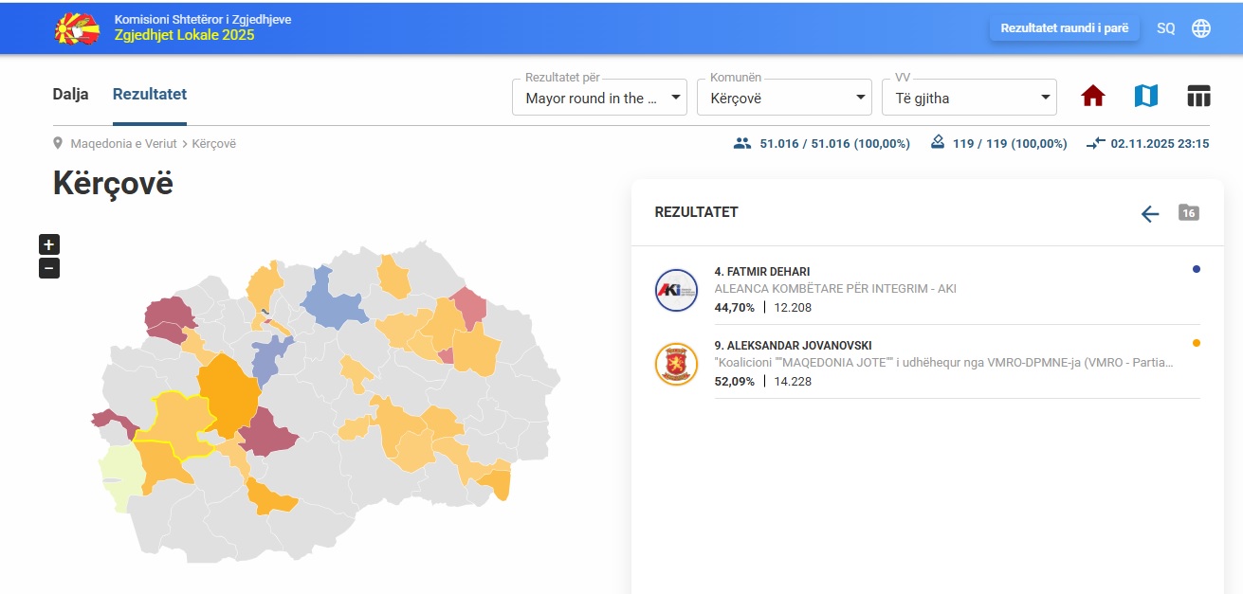
Task: Expand the Rezultatet për dropdown
Action: point(598,98)
